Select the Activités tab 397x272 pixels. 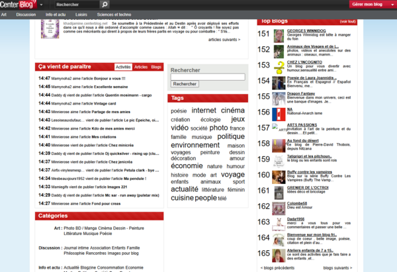tap(123, 67)
